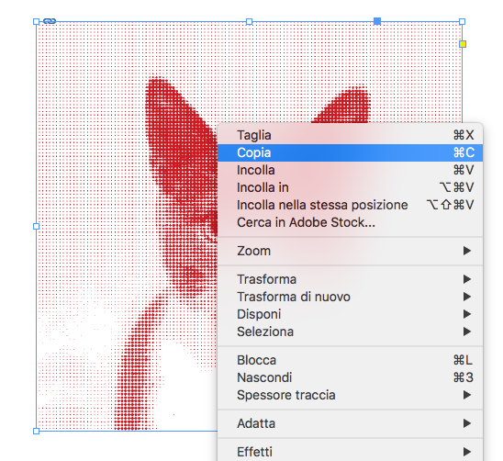Choose Blocca to lock the object
Image resolution: width=503 pixels, height=461 pixels.
(x=350, y=360)
